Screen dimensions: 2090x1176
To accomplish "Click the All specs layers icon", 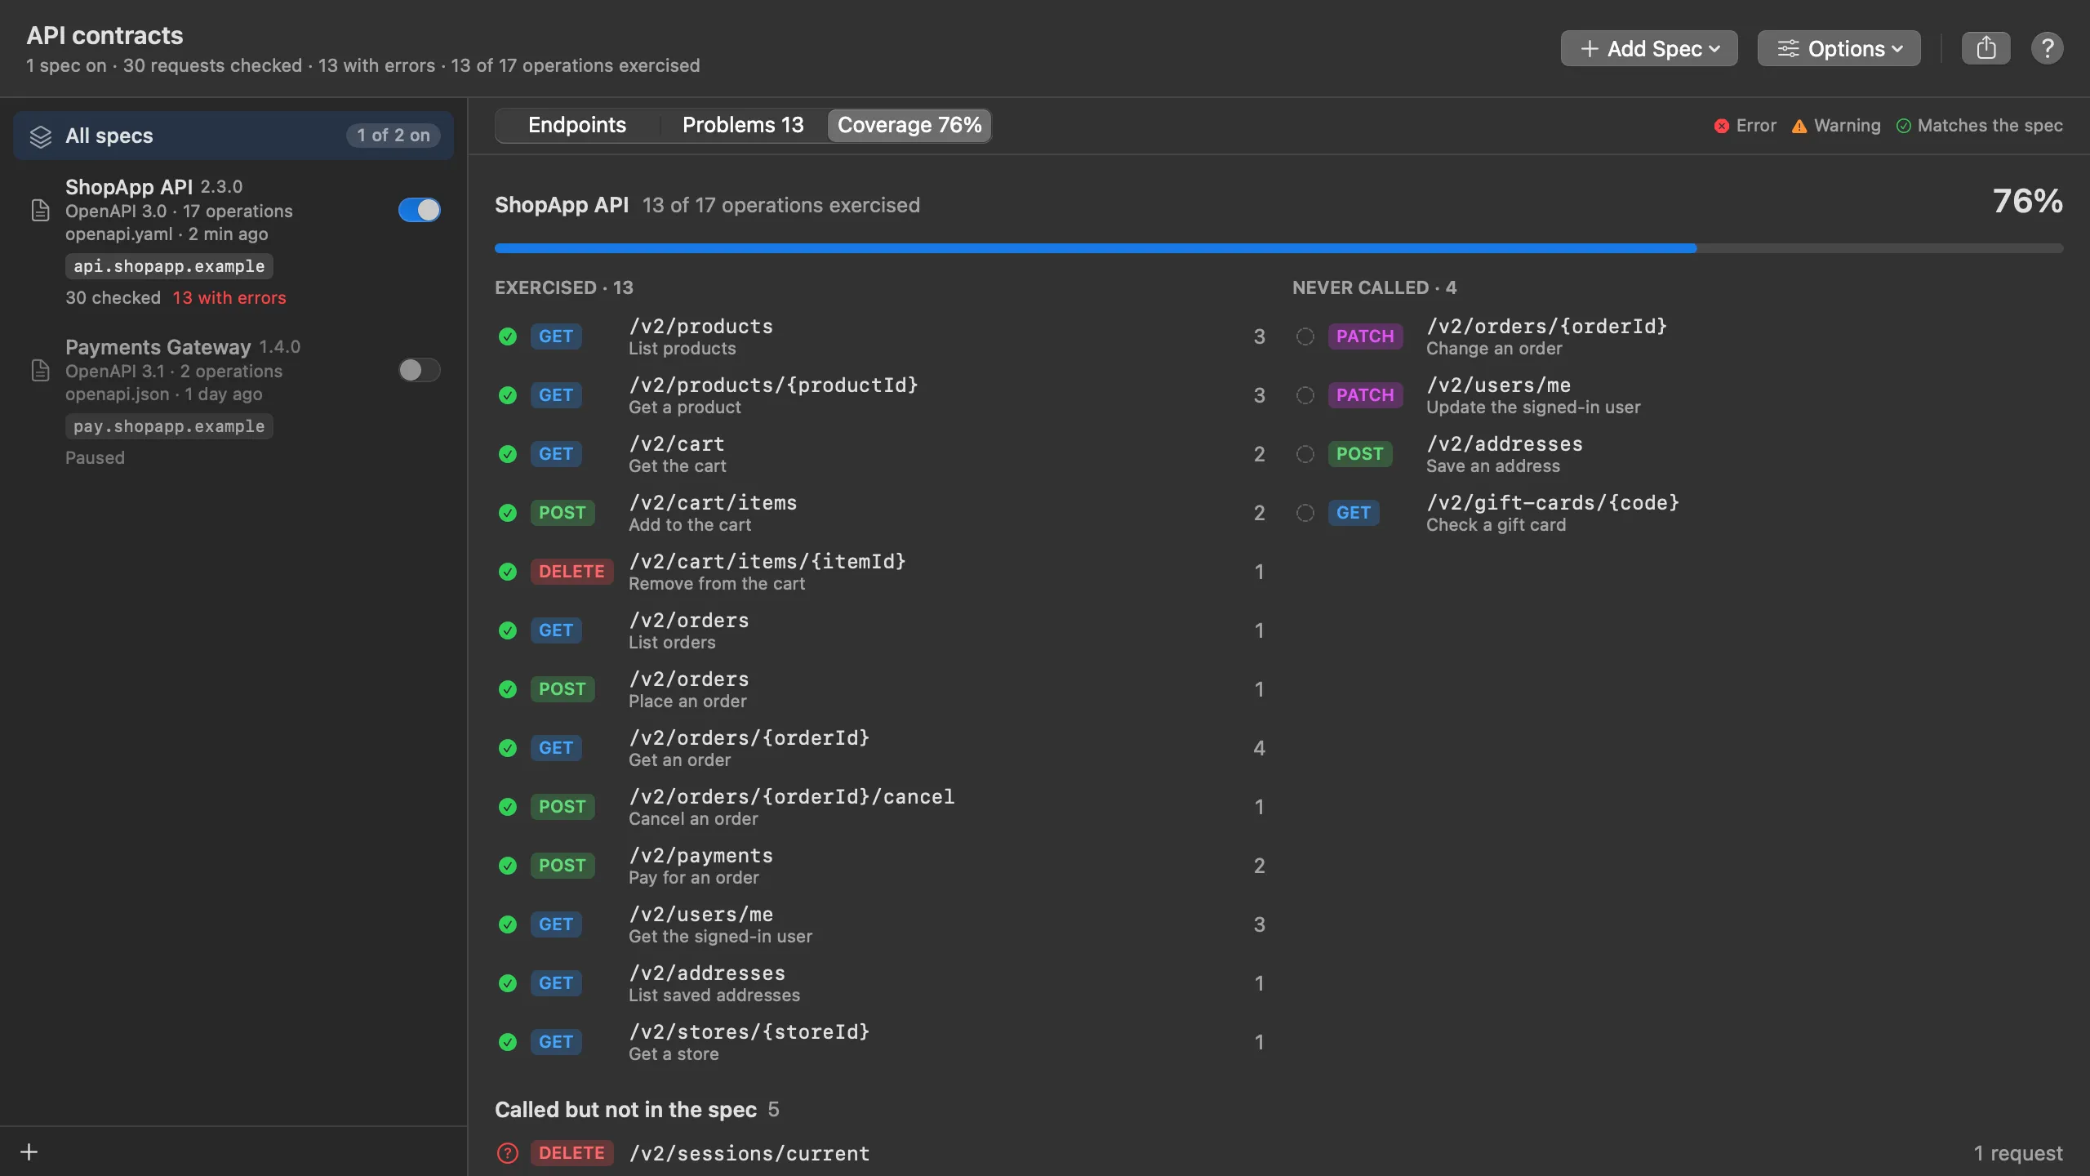I will coord(40,136).
